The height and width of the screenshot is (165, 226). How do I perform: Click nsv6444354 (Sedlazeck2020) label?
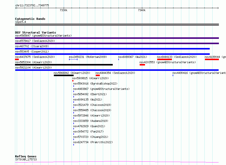coord(115,73)
